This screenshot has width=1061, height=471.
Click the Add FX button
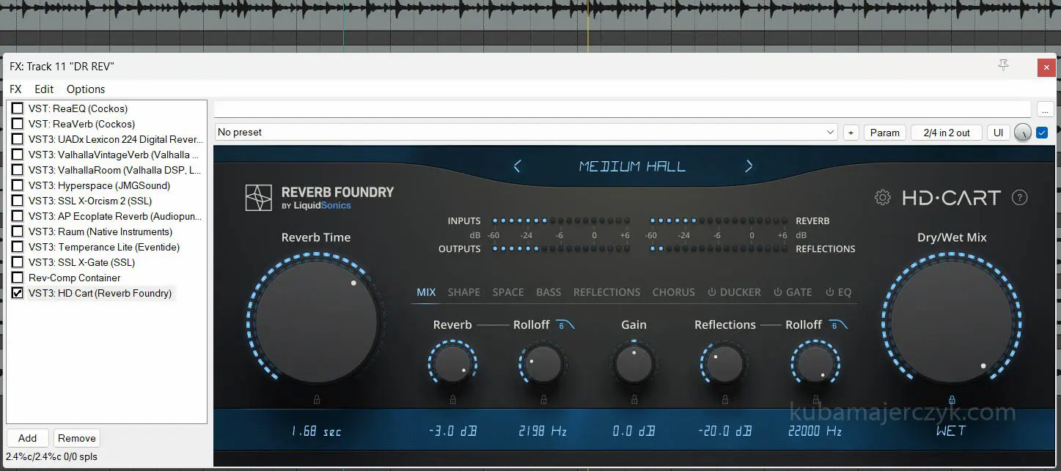[28, 438]
